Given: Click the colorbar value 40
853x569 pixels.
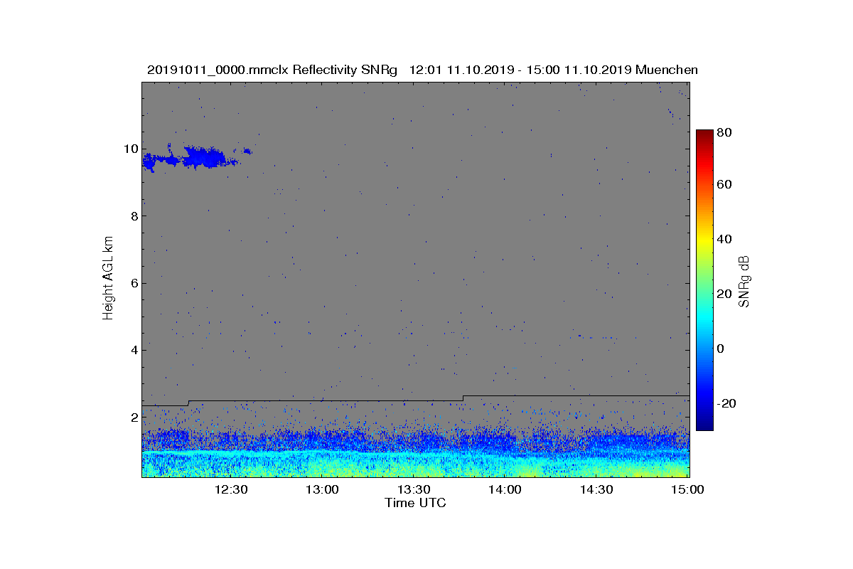Looking at the screenshot, I should [x=724, y=239].
